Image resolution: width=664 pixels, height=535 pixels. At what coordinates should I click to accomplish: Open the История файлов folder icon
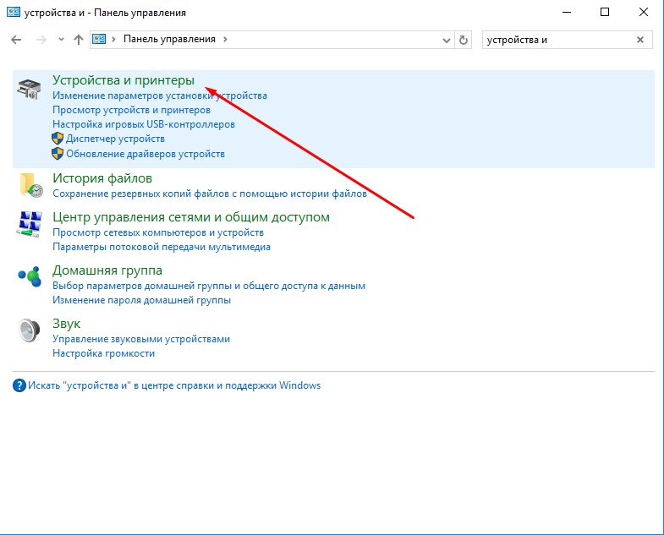point(31,185)
